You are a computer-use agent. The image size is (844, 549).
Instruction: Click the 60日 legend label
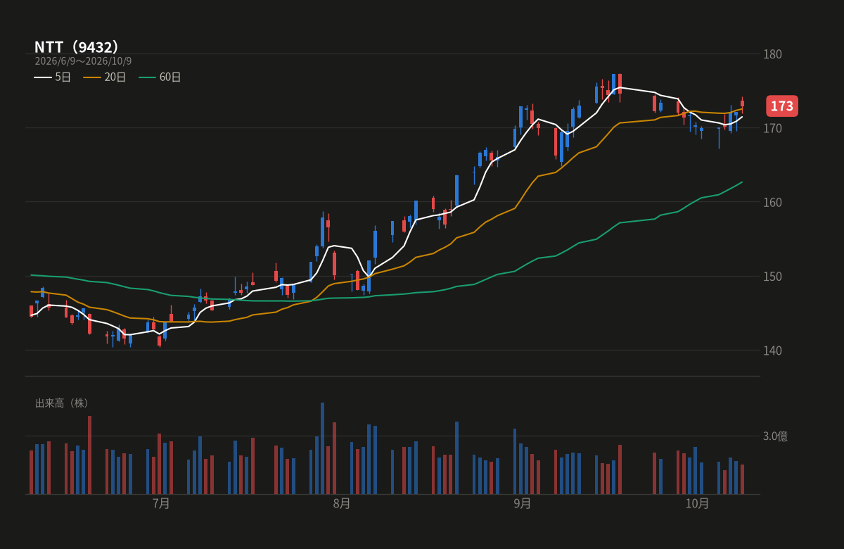click(170, 77)
